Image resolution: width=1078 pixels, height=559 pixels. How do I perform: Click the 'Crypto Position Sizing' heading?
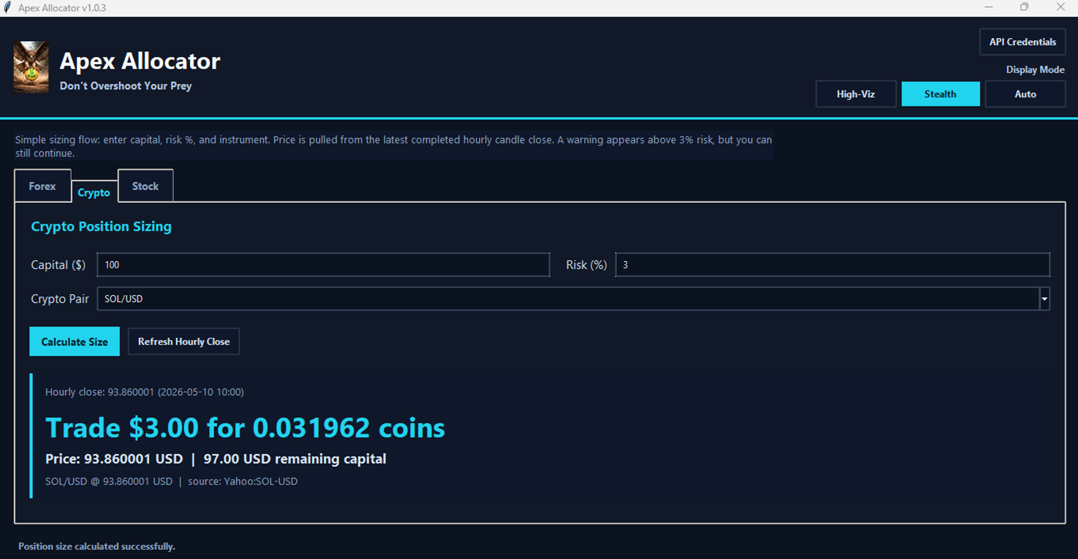[101, 227]
